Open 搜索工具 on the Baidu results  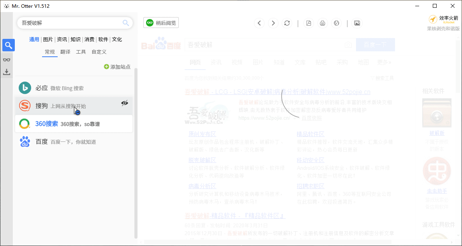tap(382, 78)
